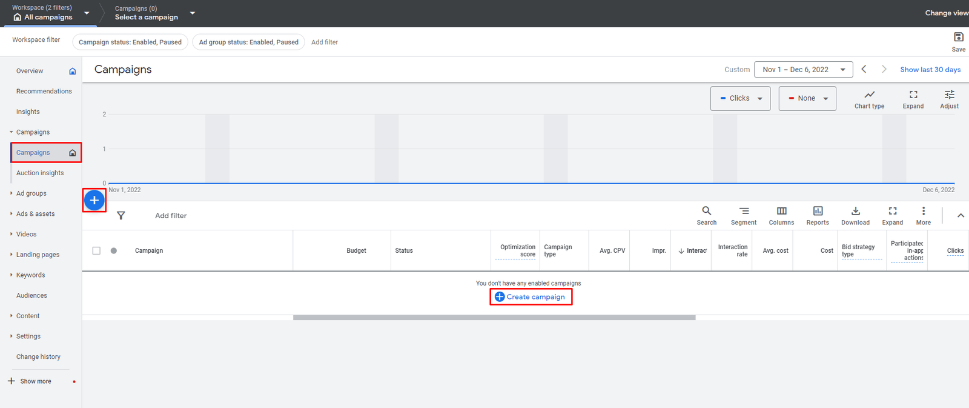Open Change history
Viewport: 969px width, 408px height.
pos(38,356)
